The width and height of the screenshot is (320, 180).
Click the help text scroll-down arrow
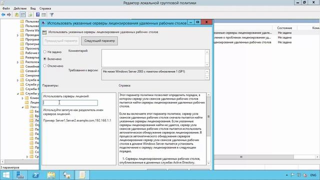(x=208, y=163)
